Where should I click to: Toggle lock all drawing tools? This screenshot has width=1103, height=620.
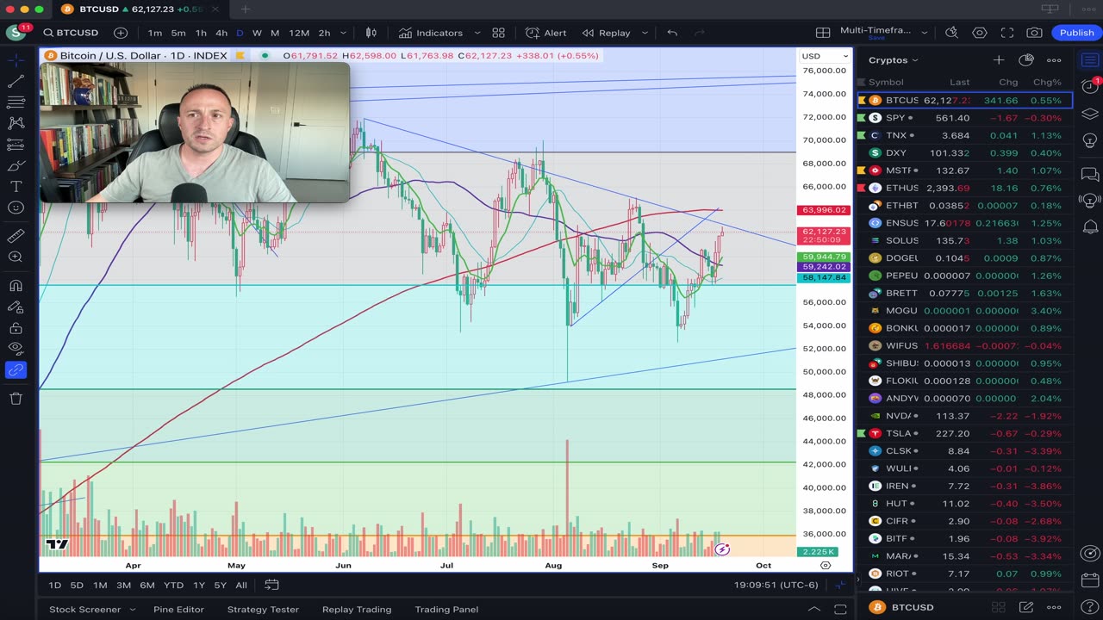(16, 328)
